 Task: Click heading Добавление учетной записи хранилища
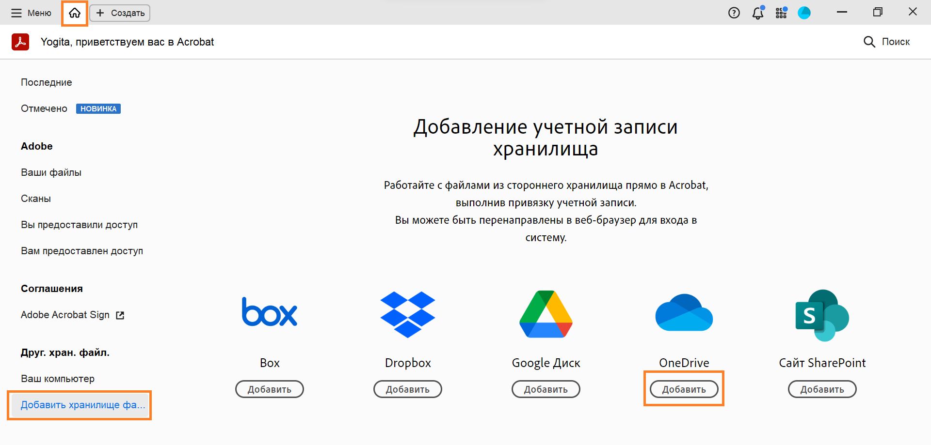546,138
